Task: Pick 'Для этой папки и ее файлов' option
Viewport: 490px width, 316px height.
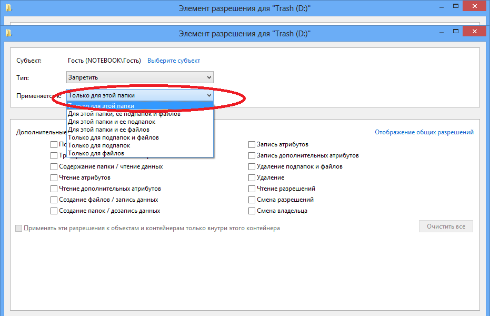Action: point(139,130)
